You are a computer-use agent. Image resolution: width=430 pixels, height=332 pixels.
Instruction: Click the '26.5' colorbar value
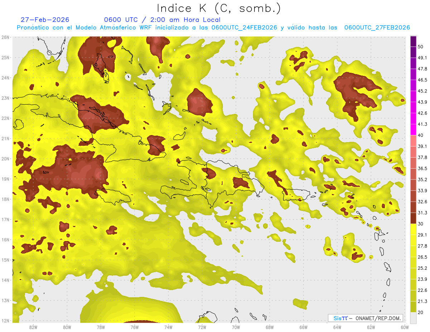[422, 257]
